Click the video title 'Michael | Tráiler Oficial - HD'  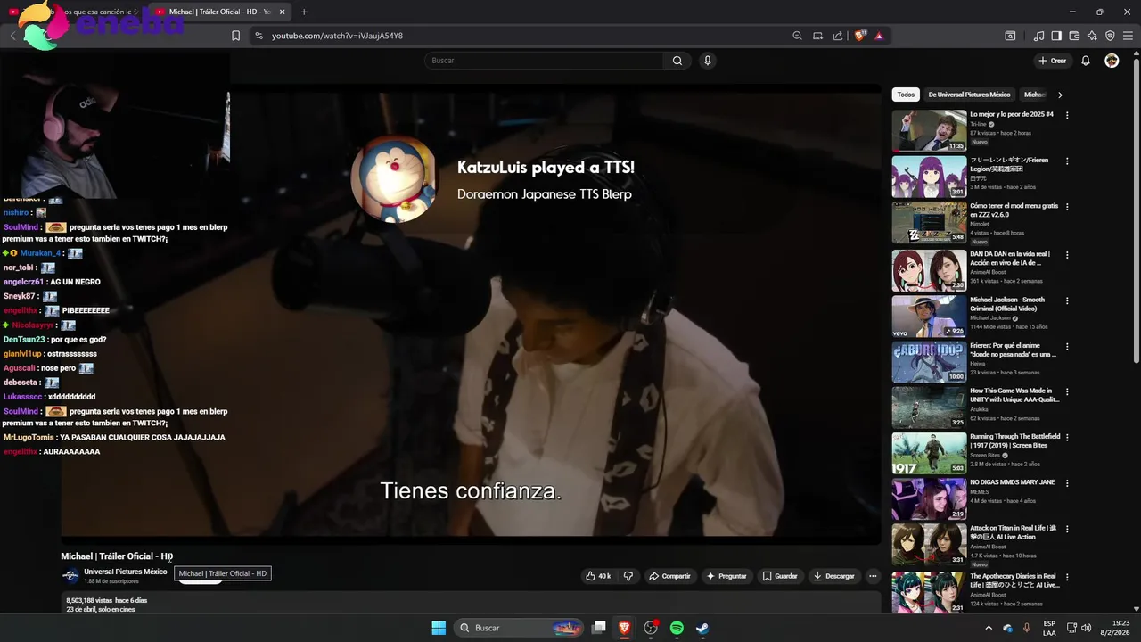coord(117,556)
